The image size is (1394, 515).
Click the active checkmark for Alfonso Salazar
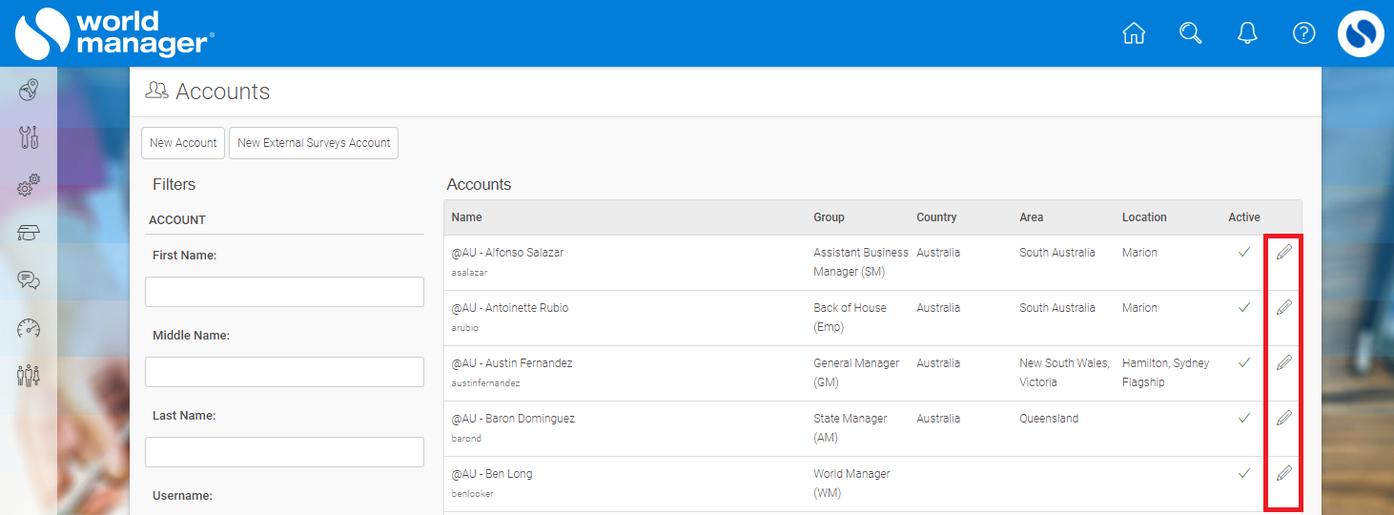1243,252
